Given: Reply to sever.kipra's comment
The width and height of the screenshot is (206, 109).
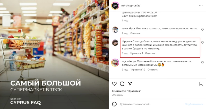Looking at the screenshot, I should point(135,33).
